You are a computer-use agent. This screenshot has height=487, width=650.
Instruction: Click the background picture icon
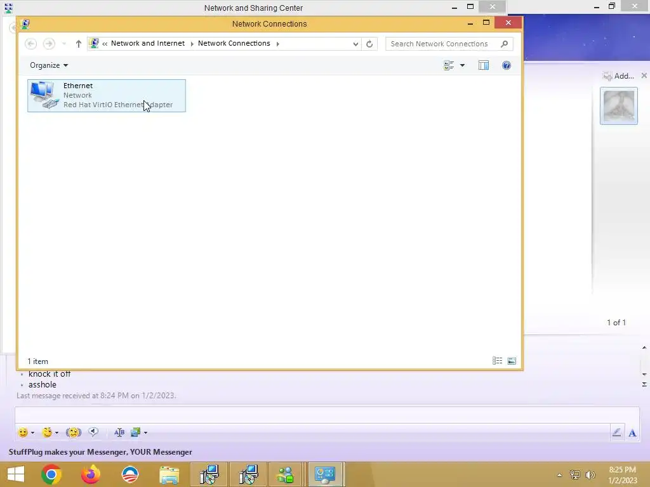tap(136, 432)
